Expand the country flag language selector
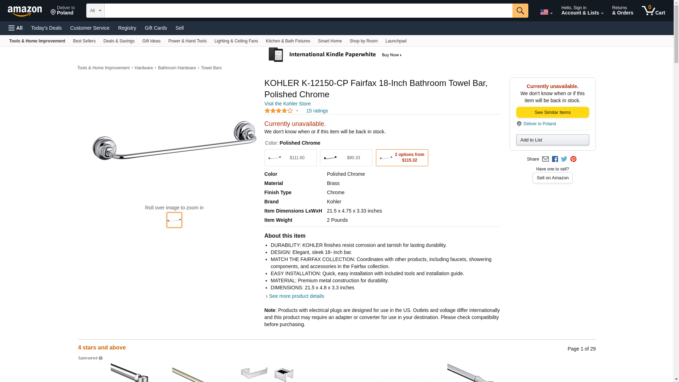Screen dimensions: 679x382 coord(546,12)
